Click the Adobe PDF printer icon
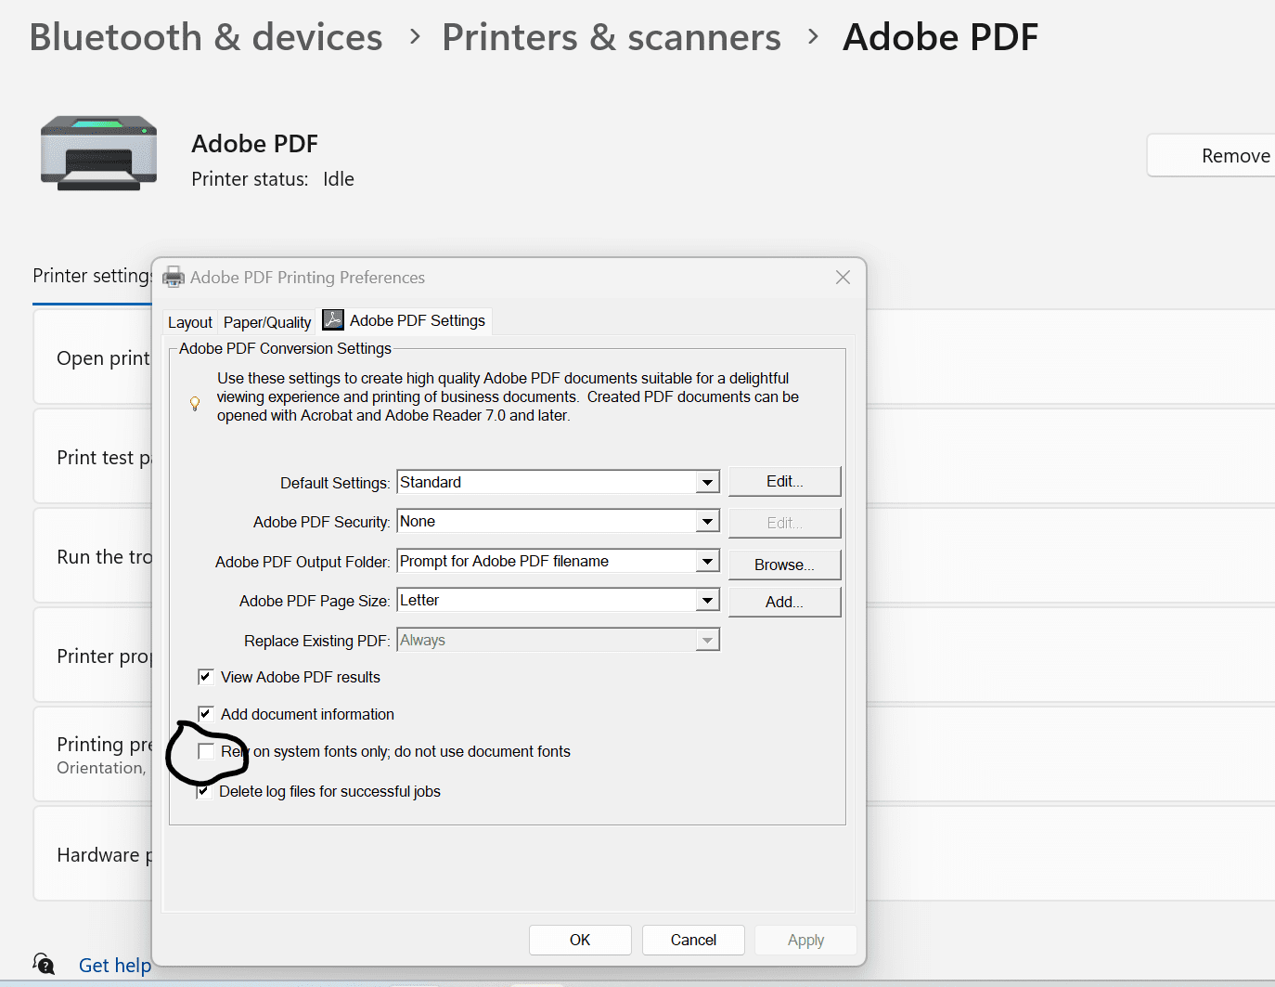The image size is (1275, 987). click(98, 153)
